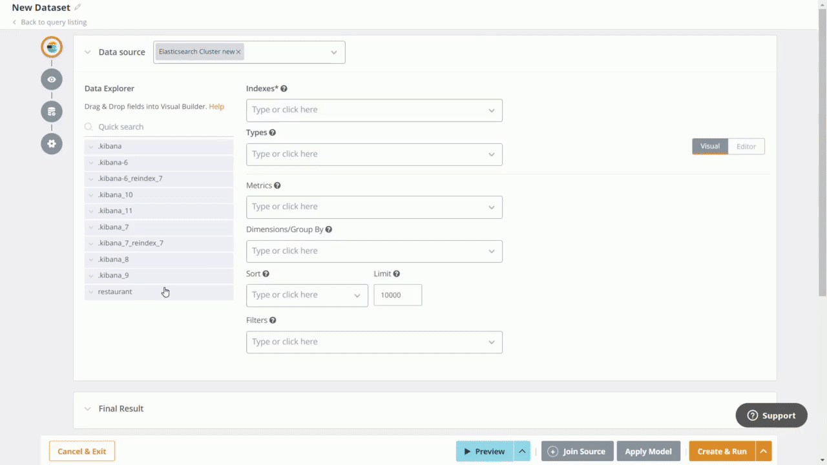Viewport: 827px width, 465px height.
Task: Open the Create & Run dropdown arrow
Action: (763, 451)
